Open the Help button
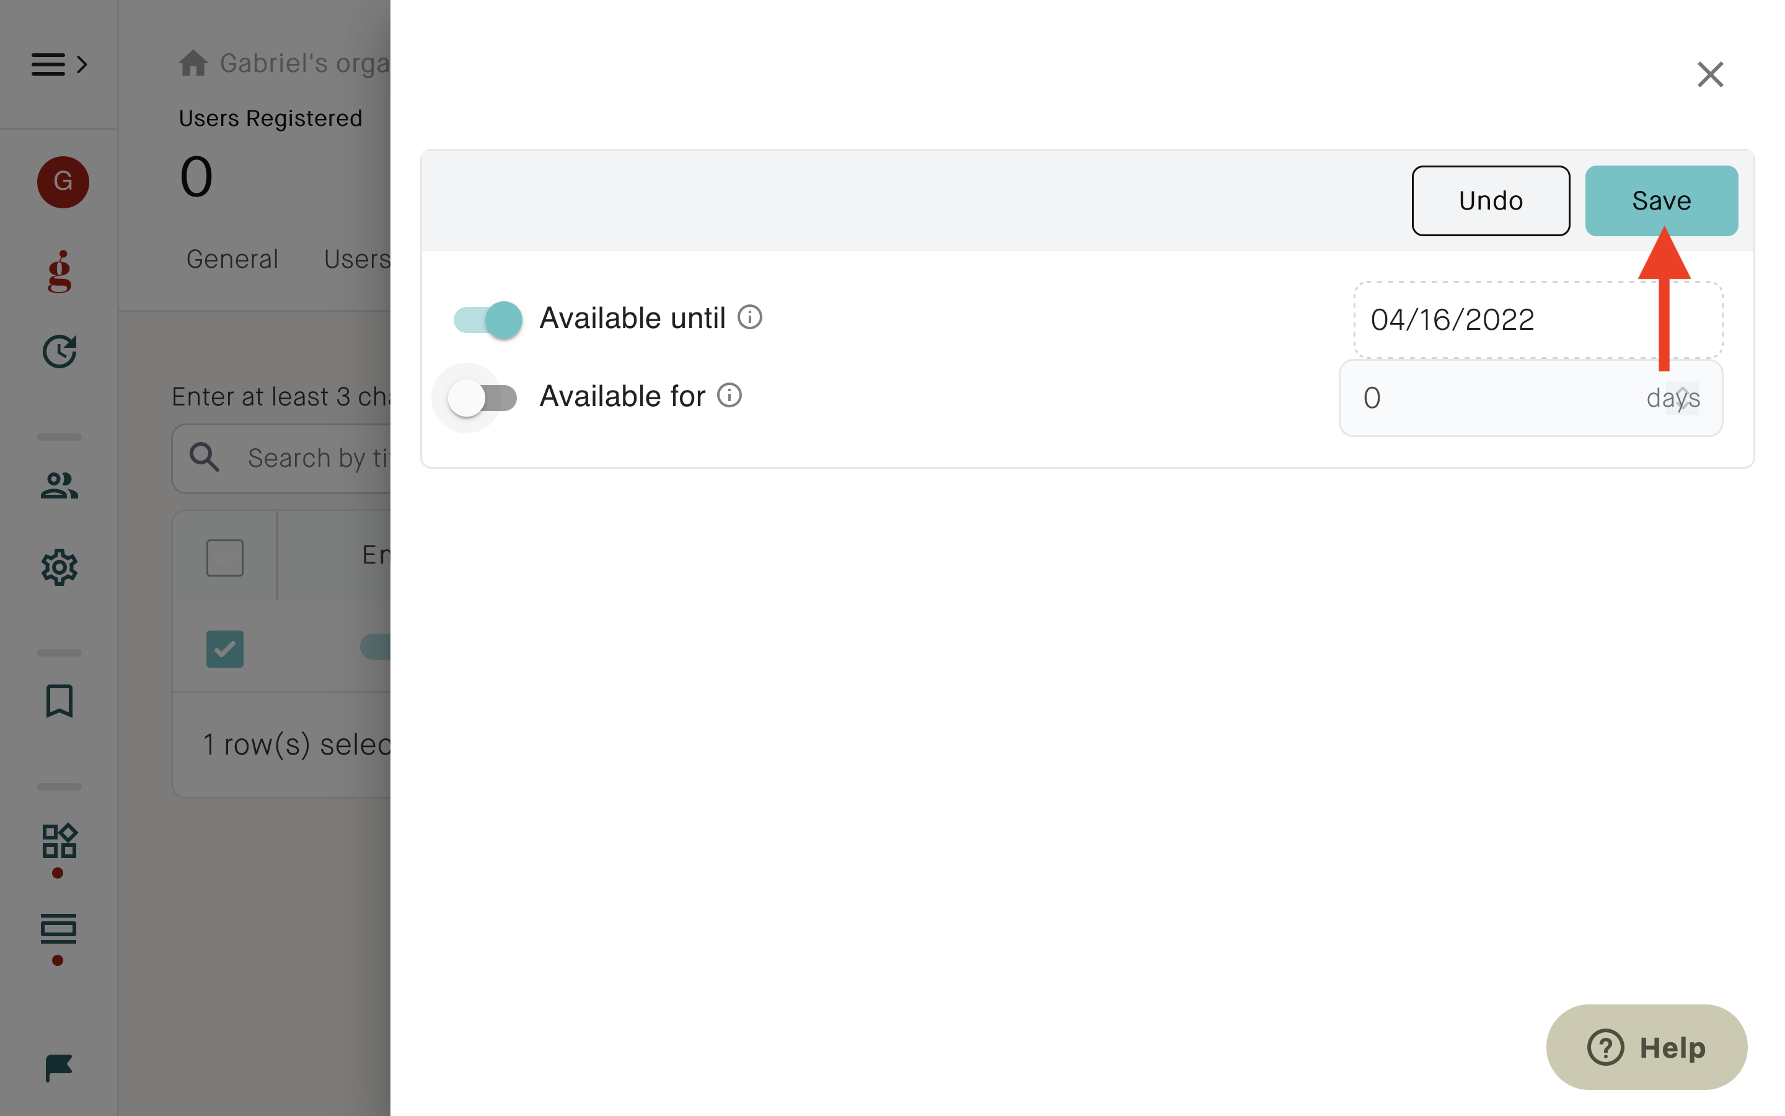The image size is (1785, 1116). 1646,1047
